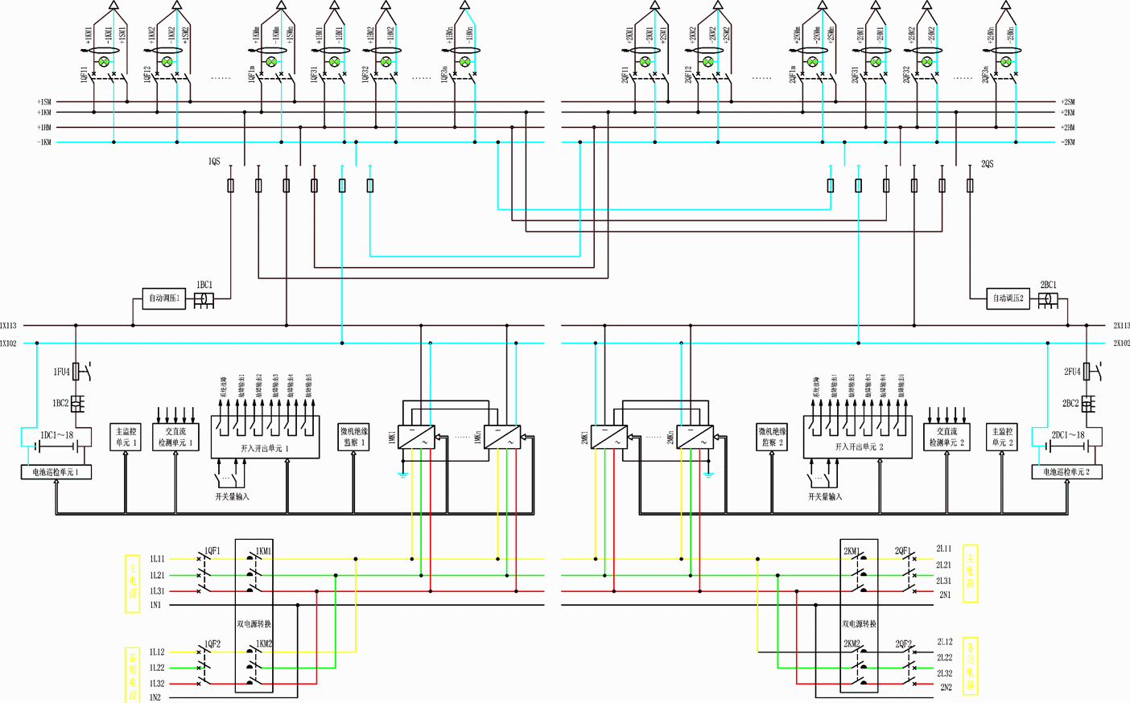Select the 自动调压2 block
This screenshot has height=703, width=1130.
[x=1008, y=298]
